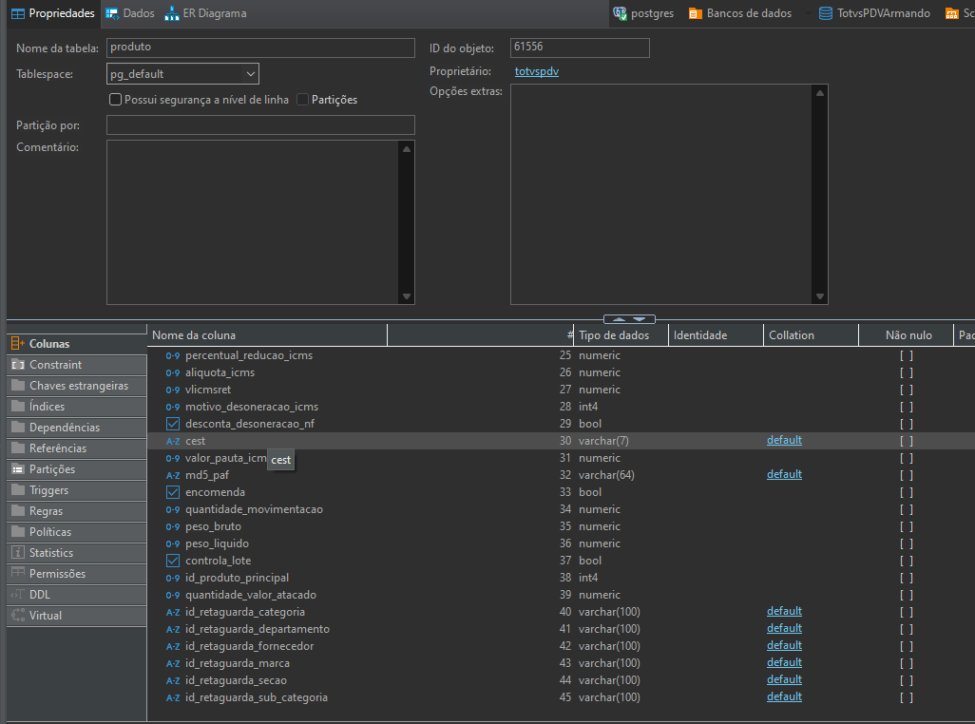Click the postgres connection icon
Image resolution: width=975 pixels, height=724 pixels.
click(x=621, y=13)
